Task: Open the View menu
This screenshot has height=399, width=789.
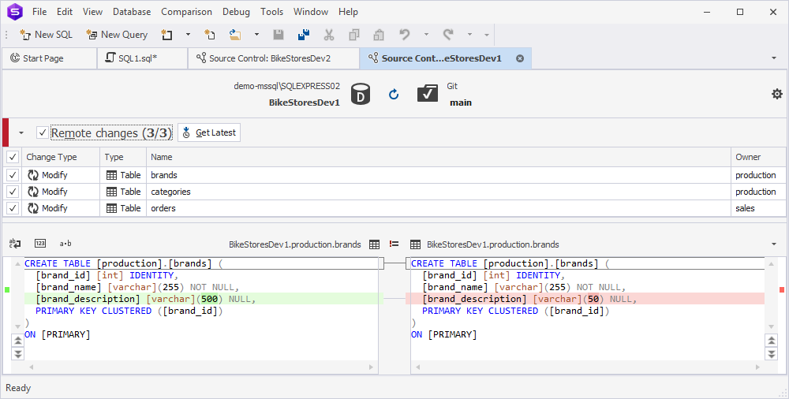Action: click(x=92, y=12)
